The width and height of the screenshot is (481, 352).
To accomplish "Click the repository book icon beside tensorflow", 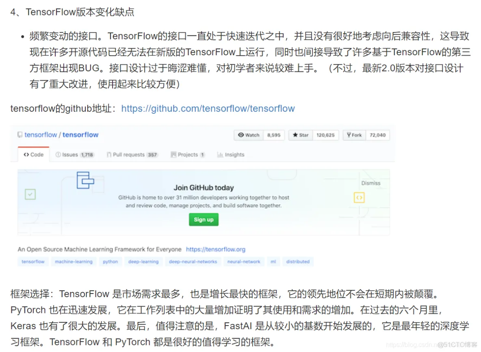I will pos(20,135).
